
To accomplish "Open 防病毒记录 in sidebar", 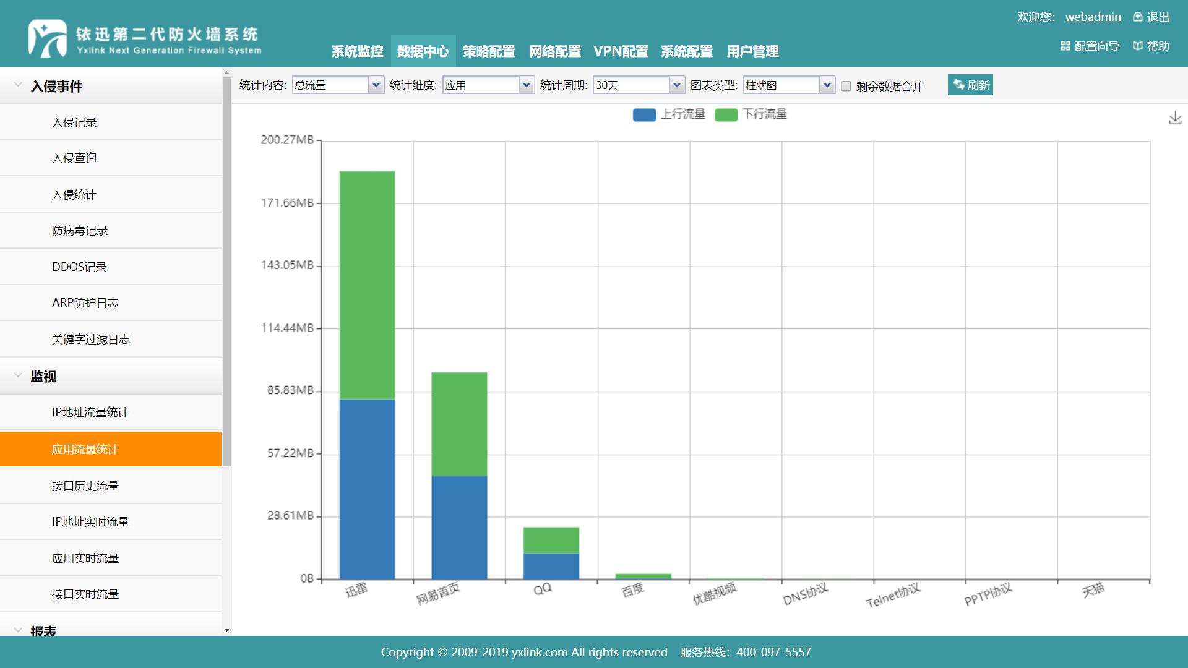I will coord(111,231).
